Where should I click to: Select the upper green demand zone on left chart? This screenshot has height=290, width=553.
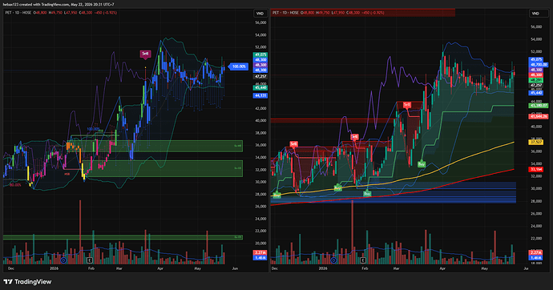click(x=155, y=146)
